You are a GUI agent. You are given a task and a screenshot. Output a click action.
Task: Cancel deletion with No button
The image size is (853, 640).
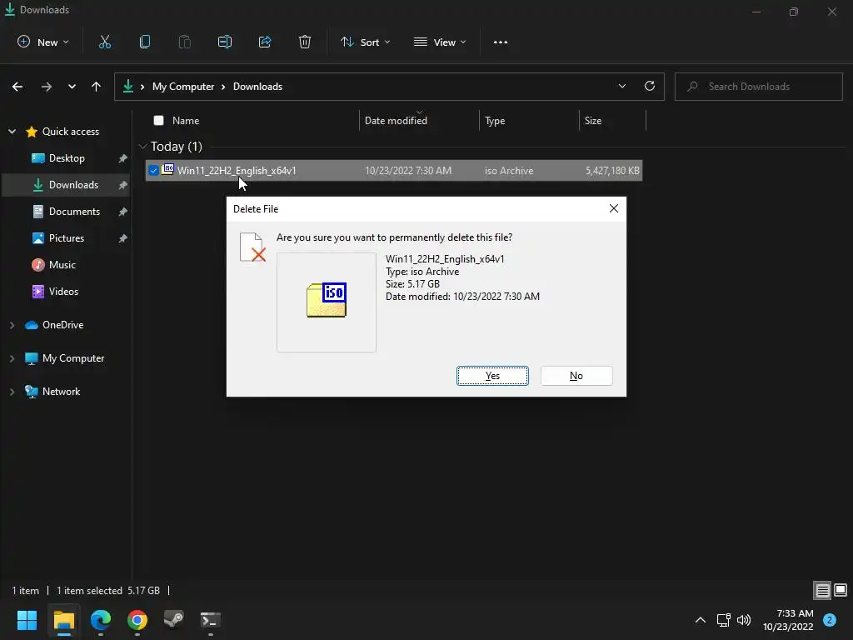point(576,376)
